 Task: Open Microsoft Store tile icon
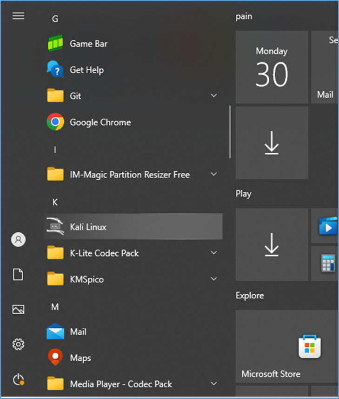[x=310, y=346]
